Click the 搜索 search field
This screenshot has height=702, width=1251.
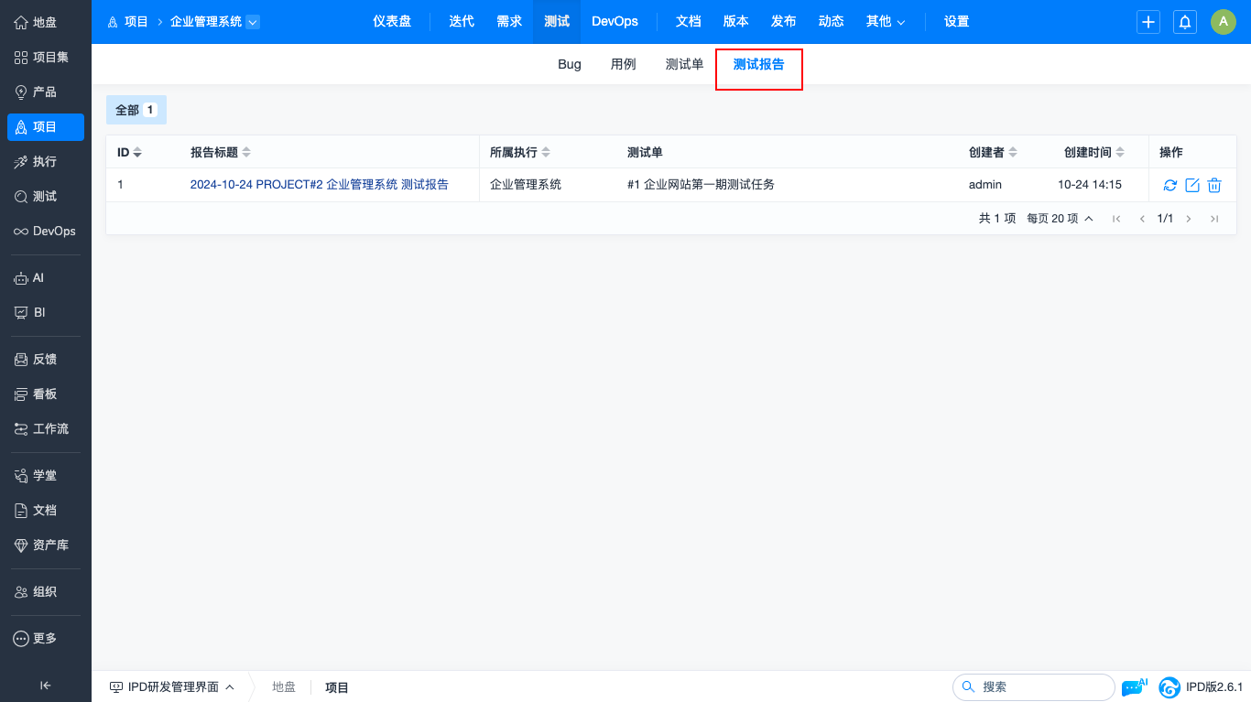click(x=1034, y=687)
